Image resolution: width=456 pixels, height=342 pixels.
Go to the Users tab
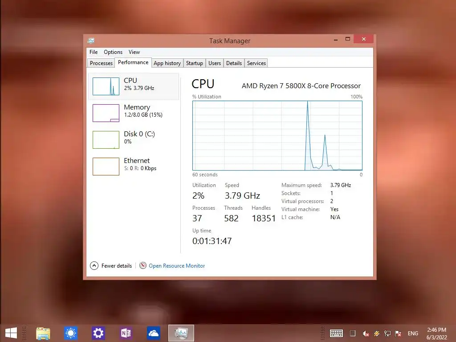[215, 63]
